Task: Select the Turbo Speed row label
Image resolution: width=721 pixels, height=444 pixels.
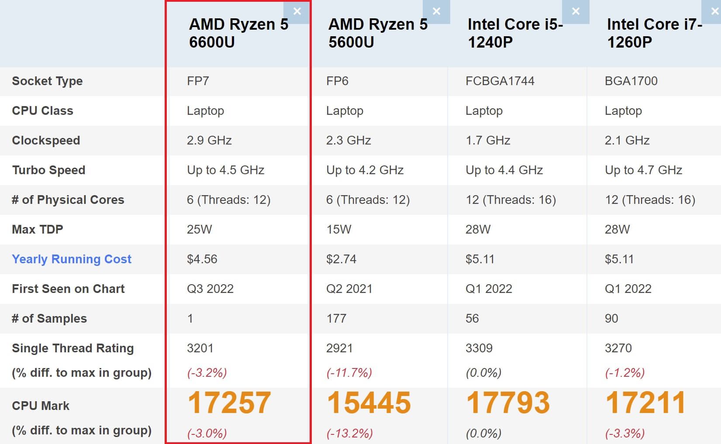Action: [48, 170]
